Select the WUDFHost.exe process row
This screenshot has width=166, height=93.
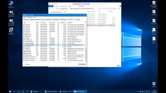(54, 55)
